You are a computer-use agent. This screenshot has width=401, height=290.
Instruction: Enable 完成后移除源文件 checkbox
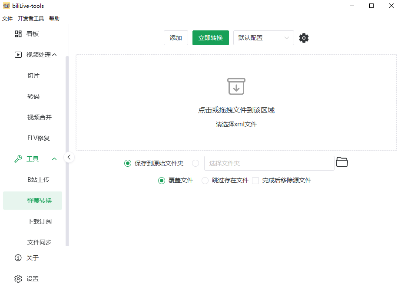[255, 181]
